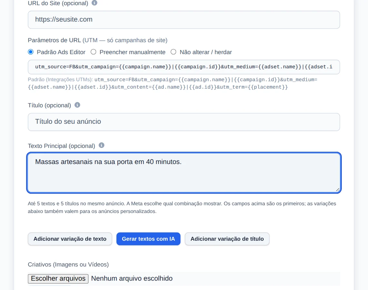Select Não alterar / herdar radio option

174,52
